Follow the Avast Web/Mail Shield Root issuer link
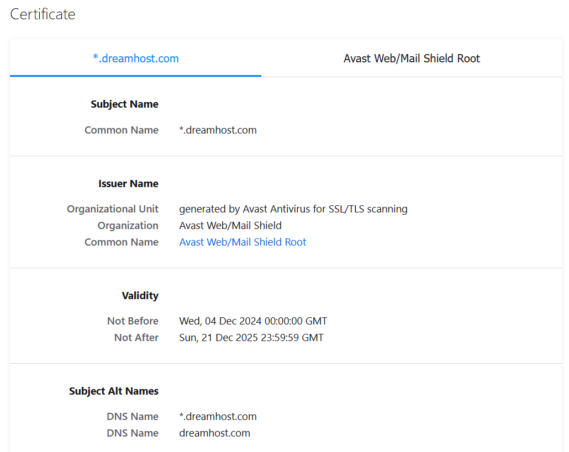Image resolution: width=569 pixels, height=452 pixels. (243, 242)
